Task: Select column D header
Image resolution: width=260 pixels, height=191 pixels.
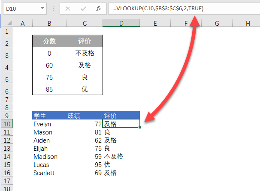Action: click(x=121, y=24)
